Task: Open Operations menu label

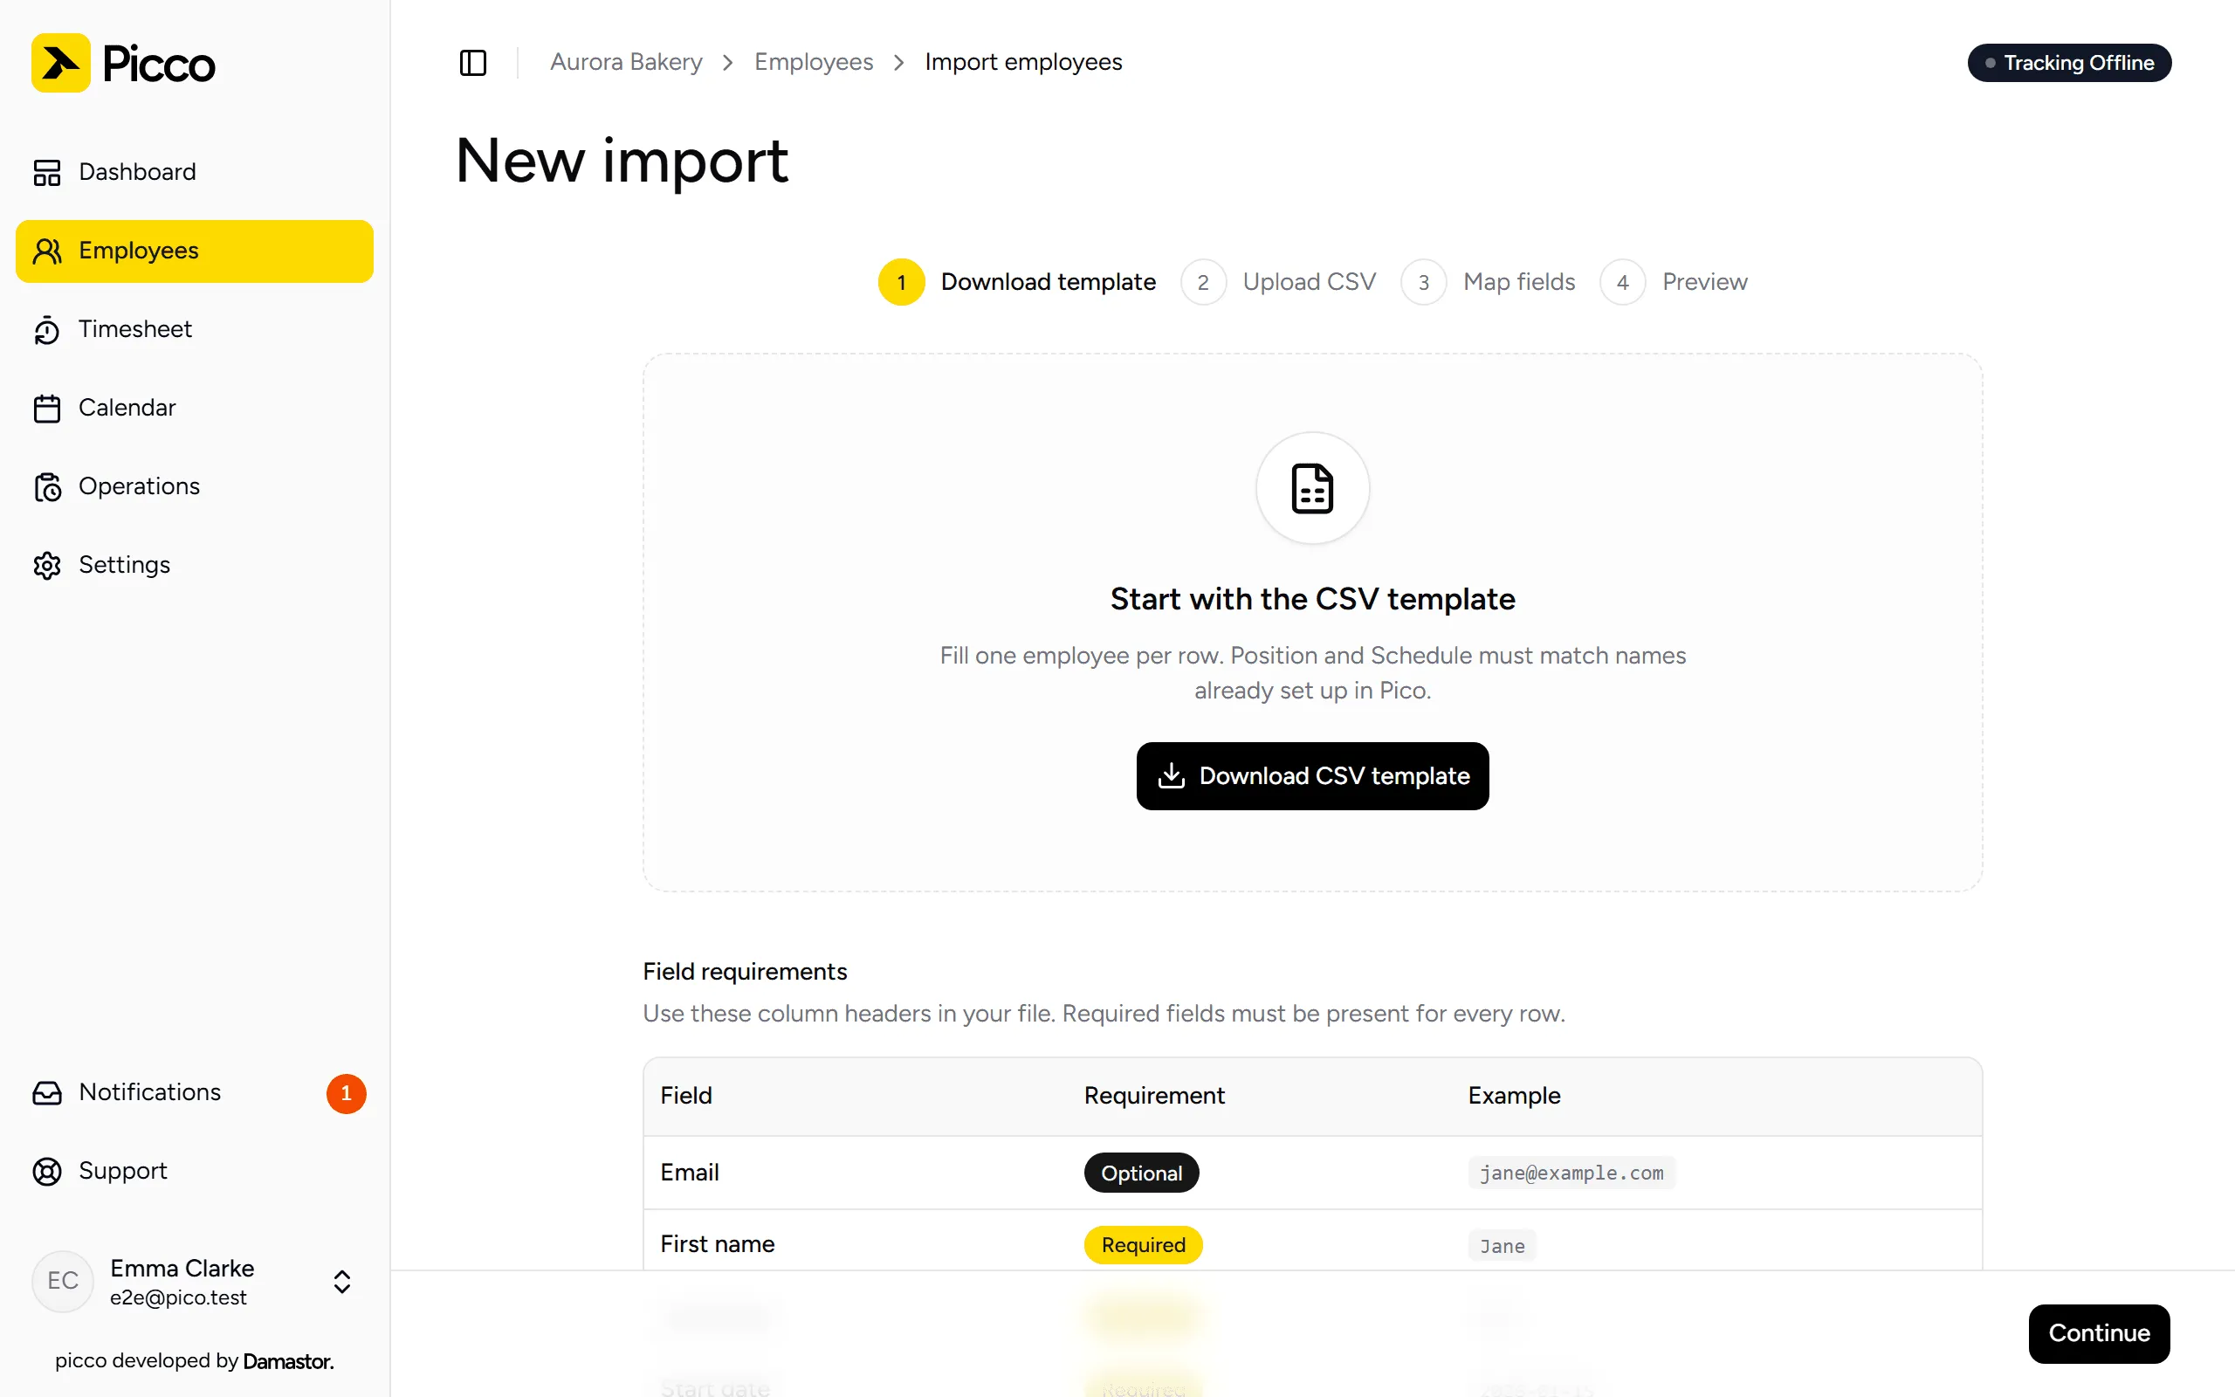Action: pyautogui.click(x=139, y=486)
